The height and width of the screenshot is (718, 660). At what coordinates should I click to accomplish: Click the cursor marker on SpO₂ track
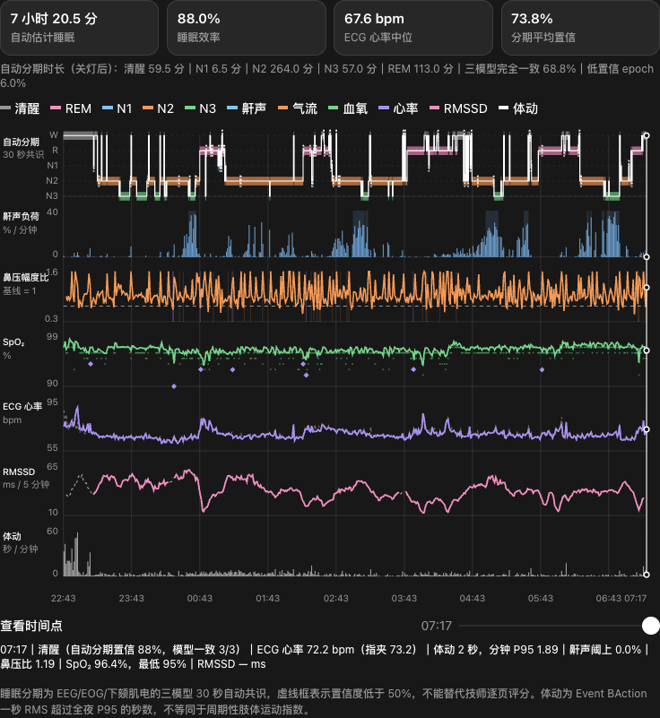pos(647,350)
